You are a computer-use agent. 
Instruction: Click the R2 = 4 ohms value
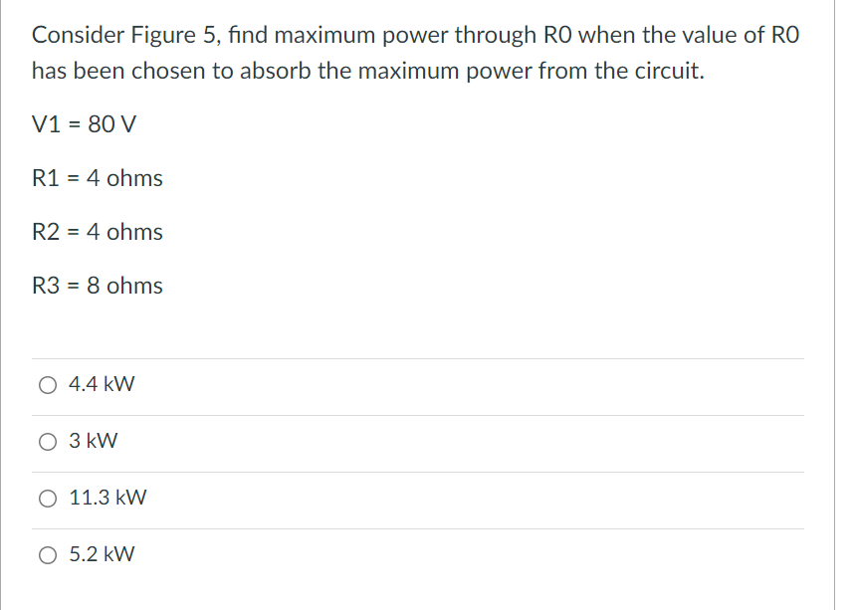tap(98, 232)
